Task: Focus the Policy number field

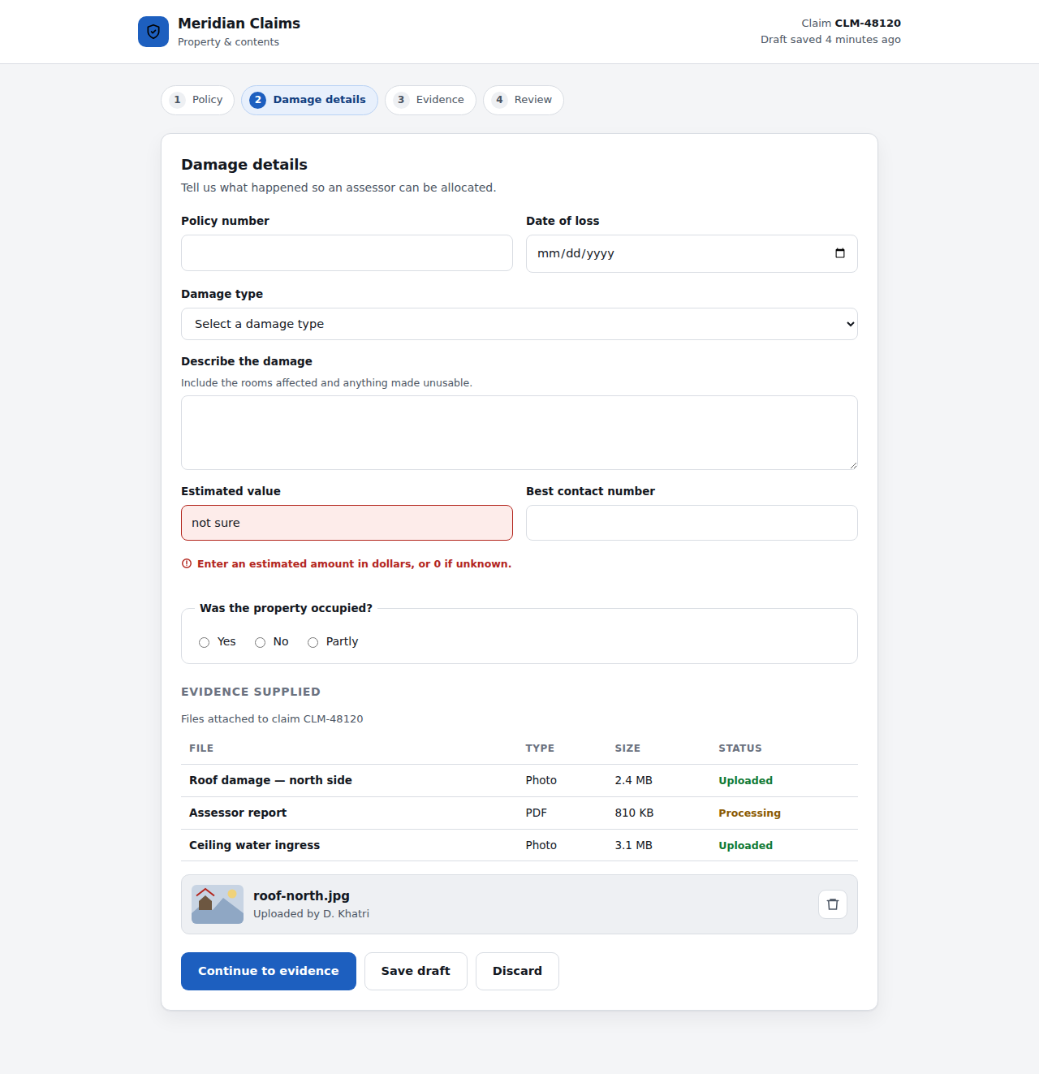Action: tap(347, 253)
